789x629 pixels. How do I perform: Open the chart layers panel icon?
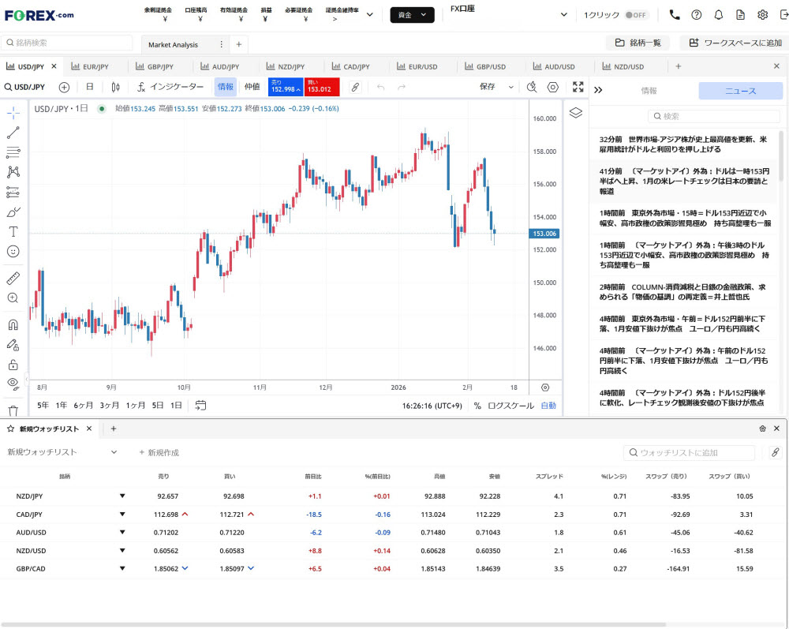(x=575, y=113)
